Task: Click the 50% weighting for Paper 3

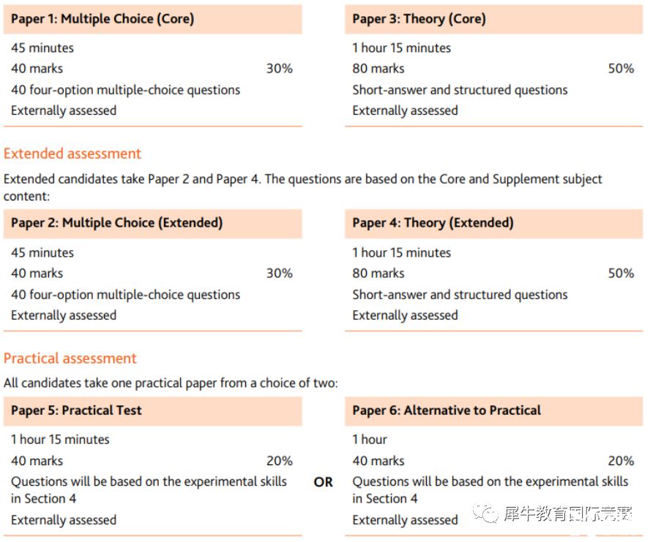Action: pyautogui.click(x=621, y=69)
